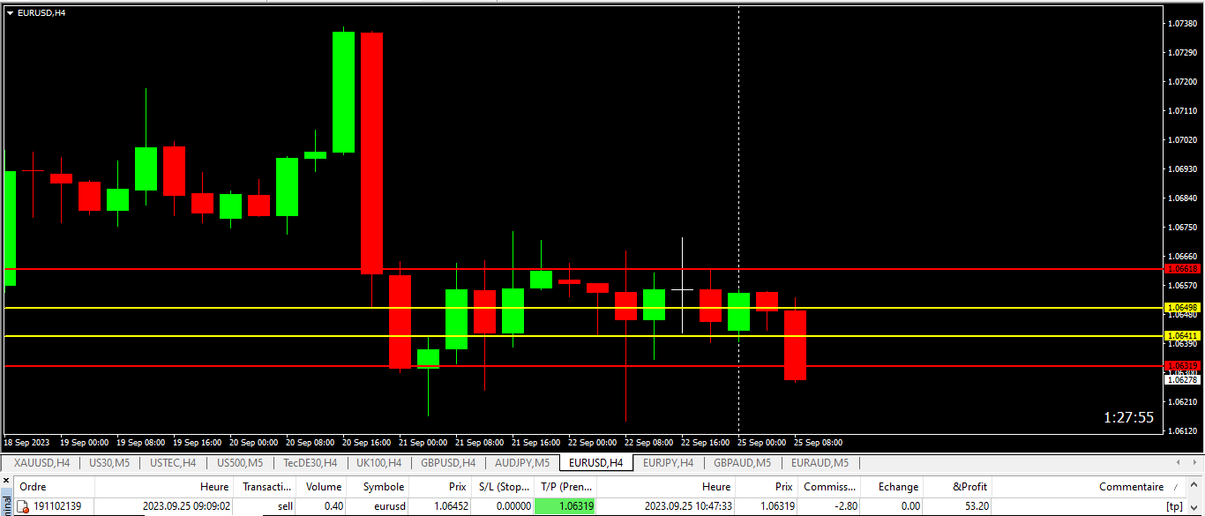Screen dimensions: 1205x516
Task: Click the [tp] comment cell
Action: point(1174,506)
